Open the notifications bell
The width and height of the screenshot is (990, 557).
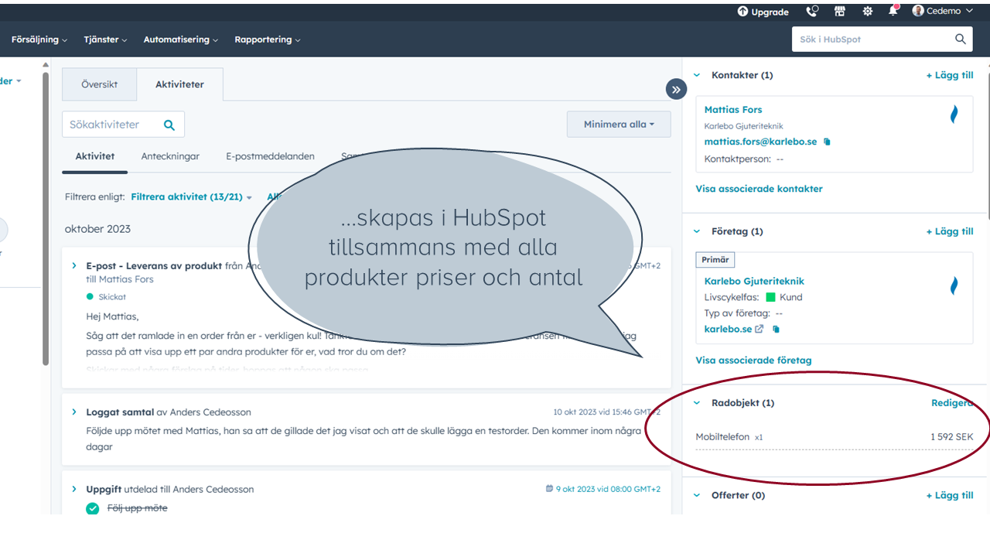point(894,11)
